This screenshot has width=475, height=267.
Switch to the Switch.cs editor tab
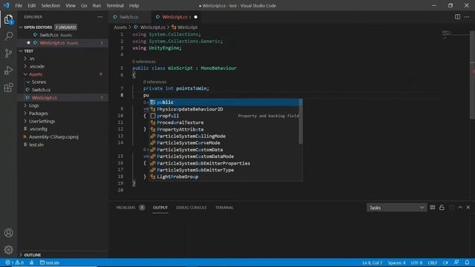[x=128, y=17]
